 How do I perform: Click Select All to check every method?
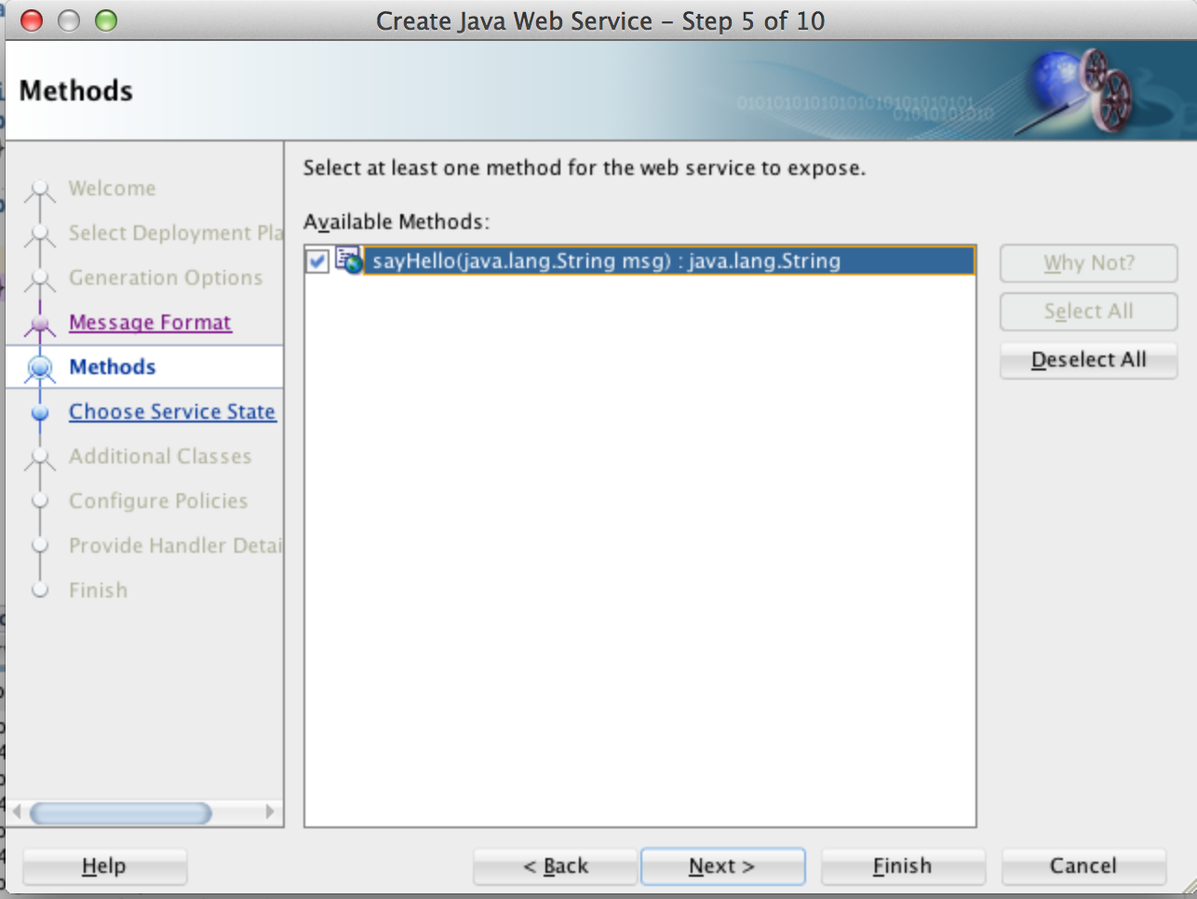tap(1087, 311)
